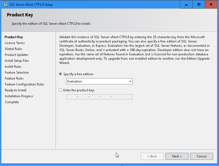Select Feature Selection in the sidebar

(17, 73)
